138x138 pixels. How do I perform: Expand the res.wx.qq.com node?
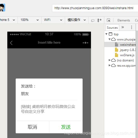(110, 65)
